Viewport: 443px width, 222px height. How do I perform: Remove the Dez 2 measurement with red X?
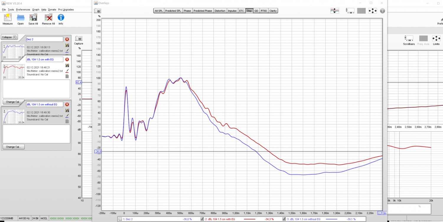pyautogui.click(x=67, y=39)
